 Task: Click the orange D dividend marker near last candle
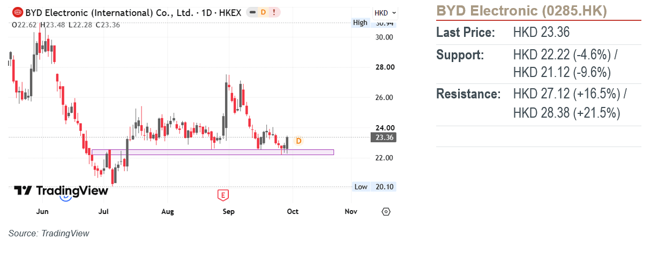(299, 141)
